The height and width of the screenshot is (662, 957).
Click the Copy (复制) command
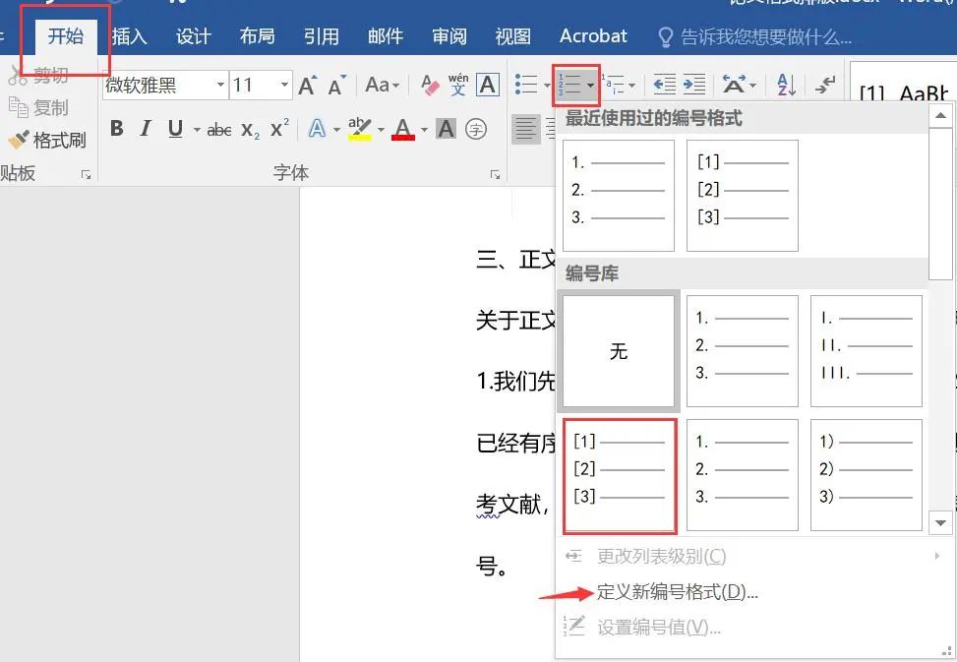38,108
